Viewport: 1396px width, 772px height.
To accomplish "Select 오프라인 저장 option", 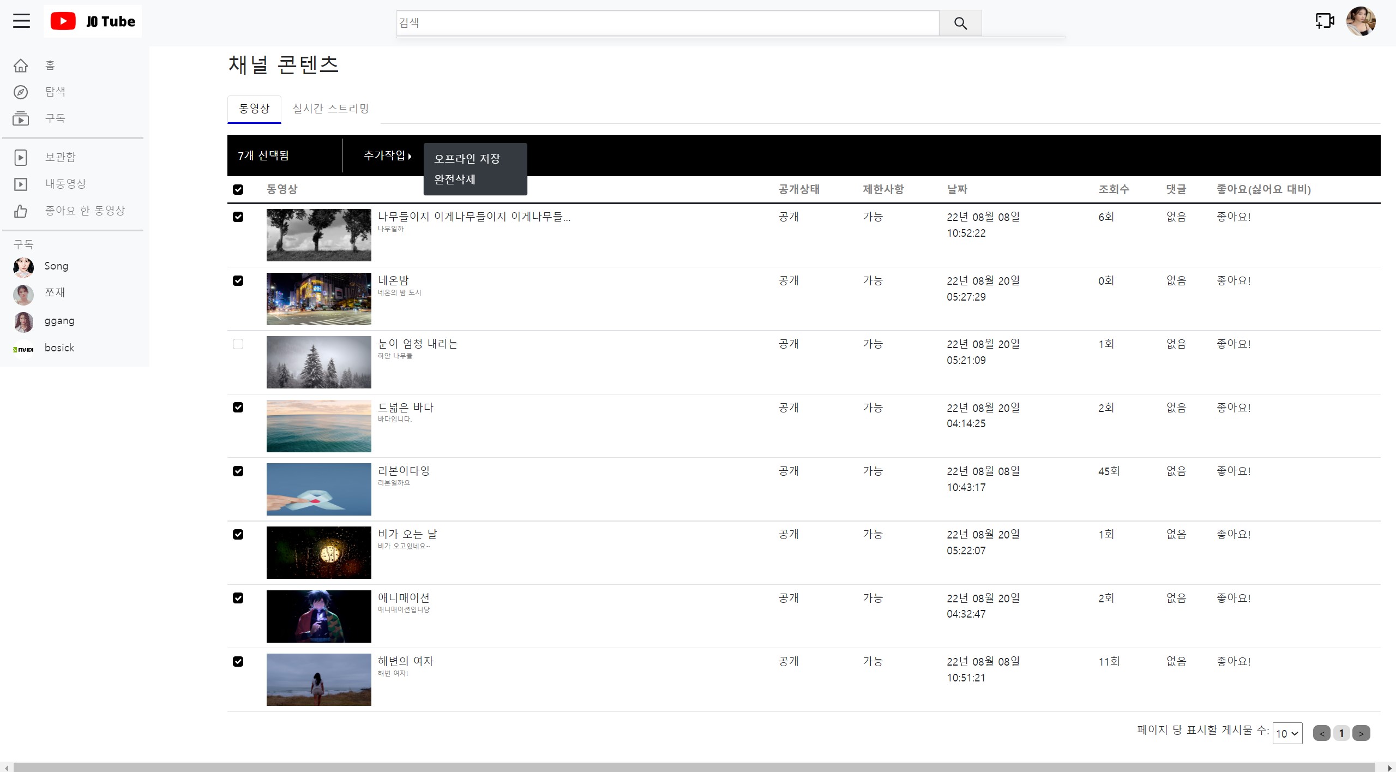I will click(x=467, y=159).
